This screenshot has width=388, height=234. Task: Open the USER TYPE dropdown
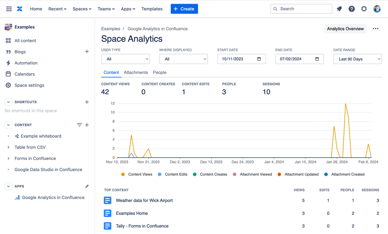point(125,59)
